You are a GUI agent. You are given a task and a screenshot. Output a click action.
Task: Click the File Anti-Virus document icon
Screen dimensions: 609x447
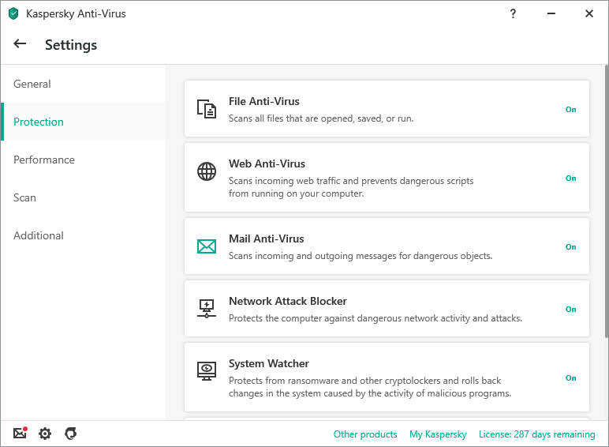(206, 109)
